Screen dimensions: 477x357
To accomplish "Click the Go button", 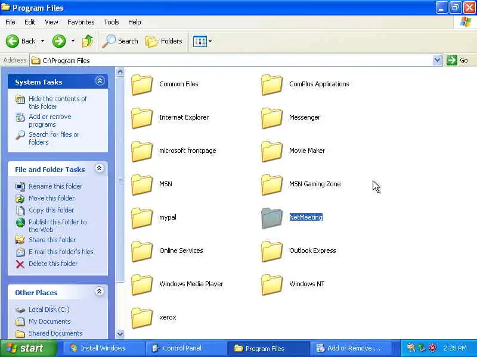I will [x=457, y=60].
